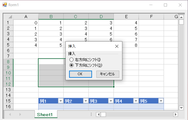The width and height of the screenshot is (188, 120).
Task: Open the 列4 filter dropdown arrow
Action: 135,101
